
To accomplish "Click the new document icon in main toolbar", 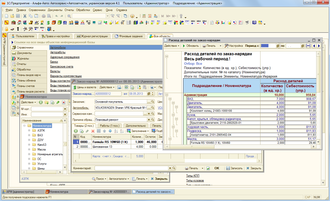I will pyautogui.click(x=7, y=16).
